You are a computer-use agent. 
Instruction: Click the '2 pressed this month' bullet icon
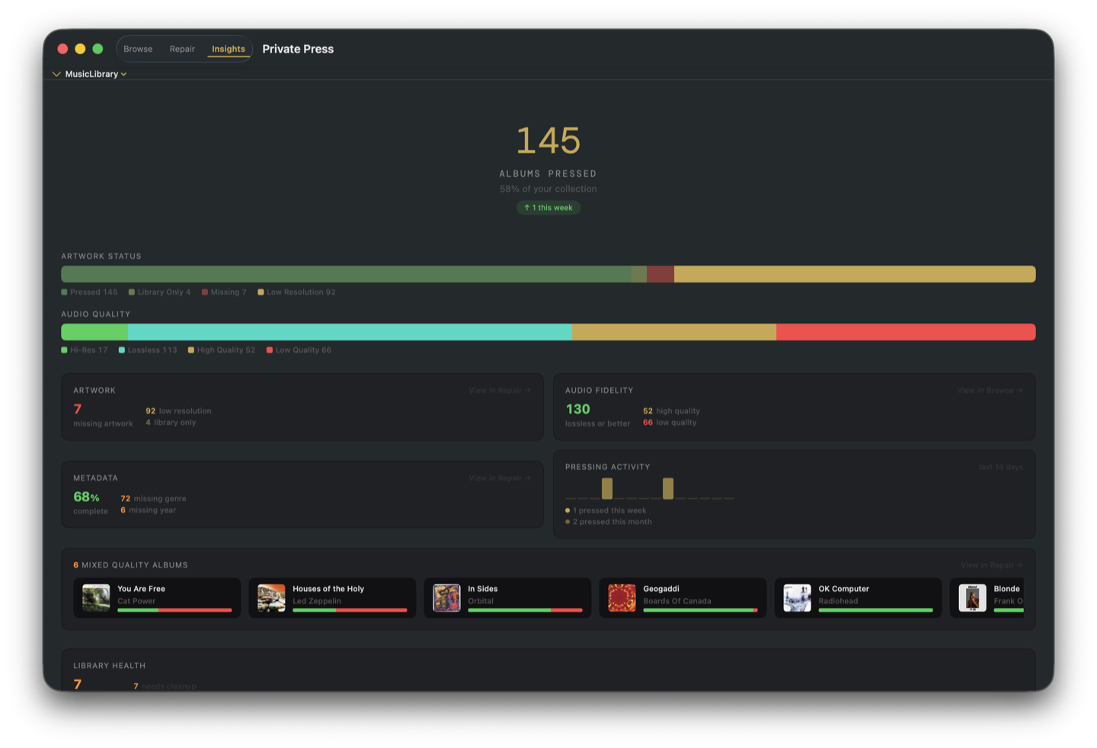pos(567,522)
